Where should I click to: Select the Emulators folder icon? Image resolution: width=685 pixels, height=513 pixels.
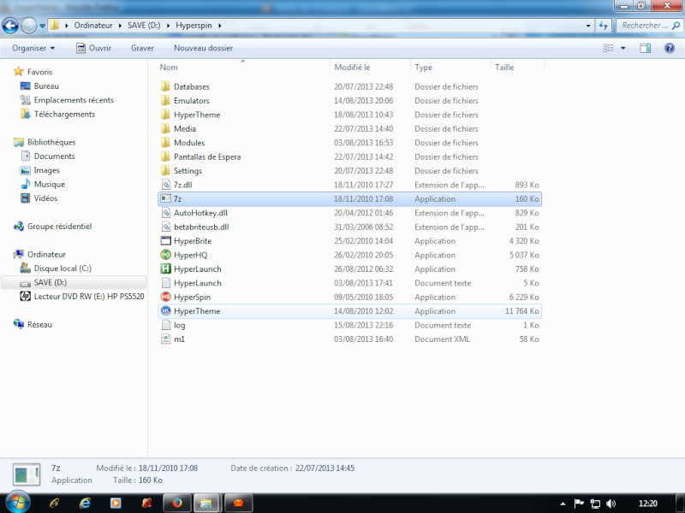coord(165,101)
